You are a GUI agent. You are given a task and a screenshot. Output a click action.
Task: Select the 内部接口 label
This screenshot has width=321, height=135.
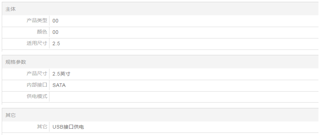click(37, 85)
